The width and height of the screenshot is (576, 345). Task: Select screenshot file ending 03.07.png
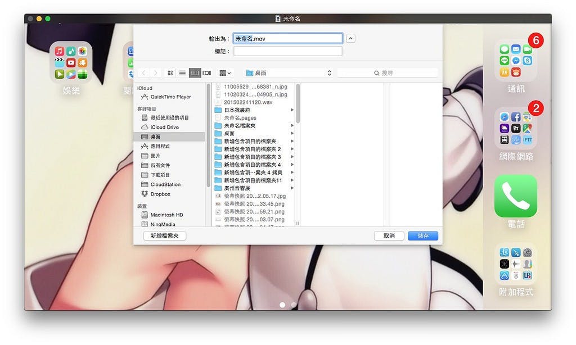(254, 219)
